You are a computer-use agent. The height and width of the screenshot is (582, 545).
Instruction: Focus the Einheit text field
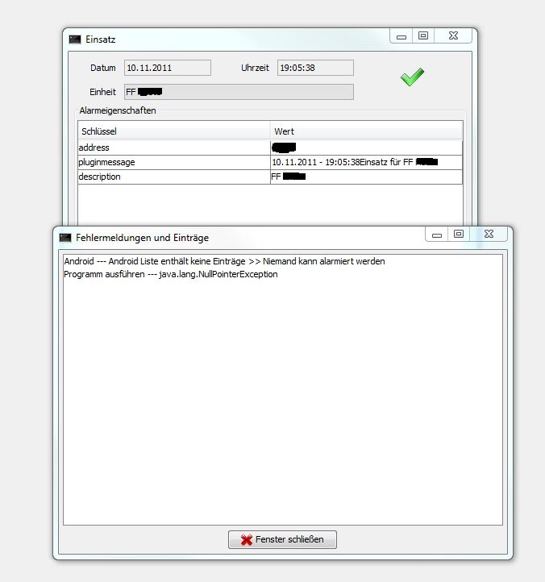point(239,92)
